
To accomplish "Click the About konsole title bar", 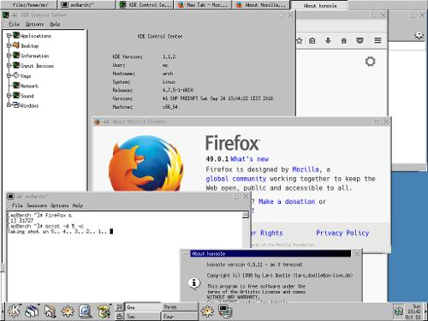I will click(270, 253).
